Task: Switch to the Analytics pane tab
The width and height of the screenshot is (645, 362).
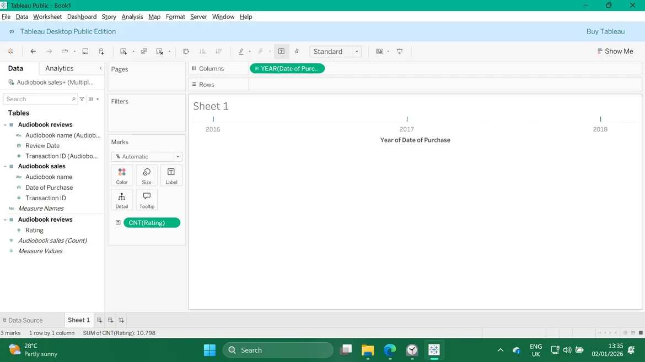Action: (60, 68)
